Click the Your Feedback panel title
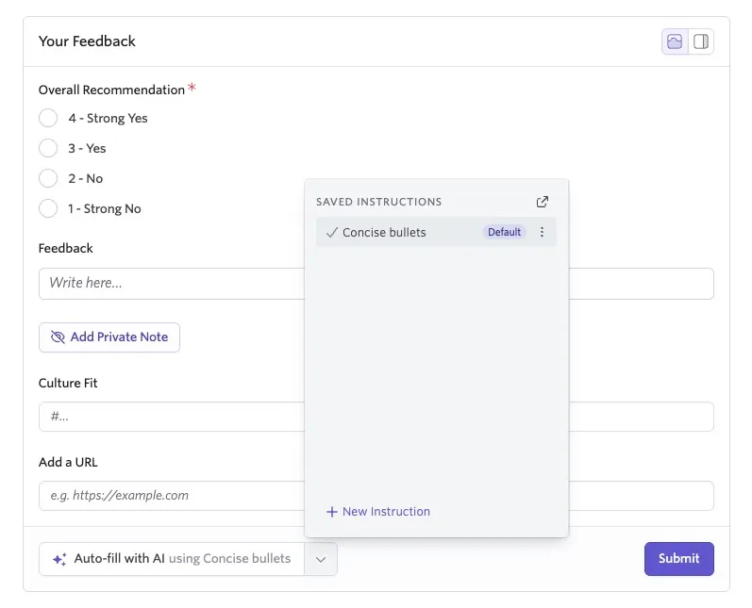The height and width of the screenshot is (608, 752). click(87, 41)
